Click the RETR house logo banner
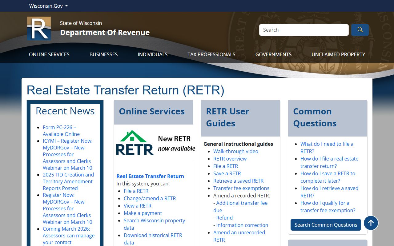 155,143
